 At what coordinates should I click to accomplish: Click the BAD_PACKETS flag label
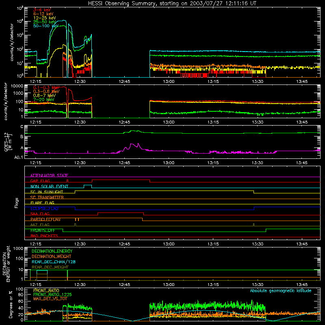(44, 236)
